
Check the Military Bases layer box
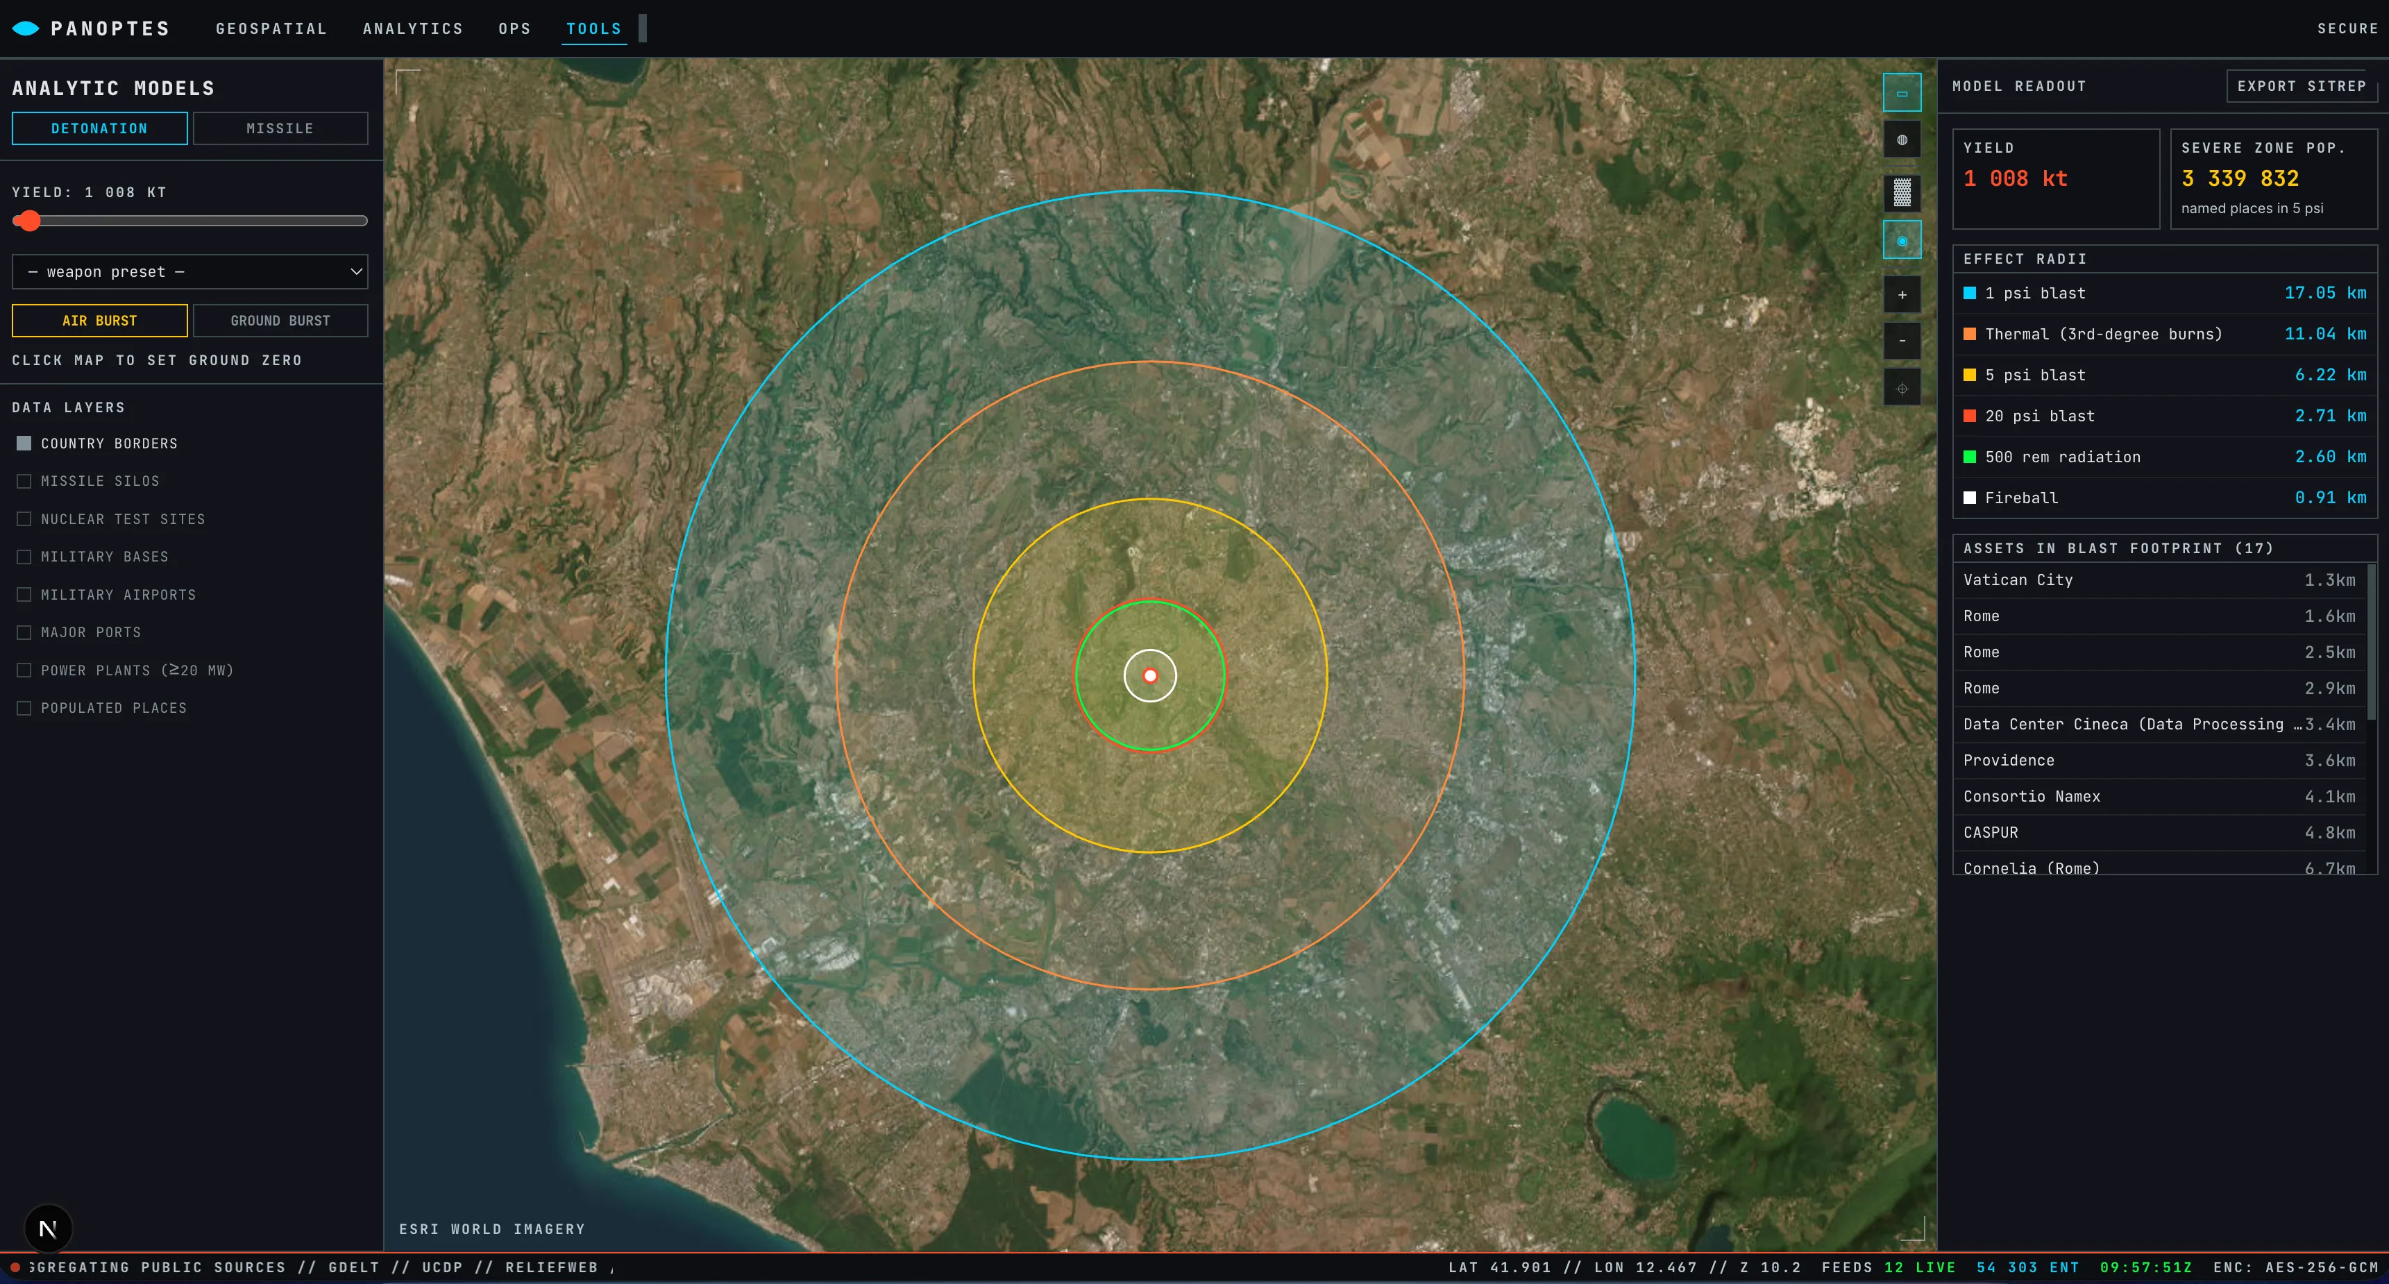[24, 557]
